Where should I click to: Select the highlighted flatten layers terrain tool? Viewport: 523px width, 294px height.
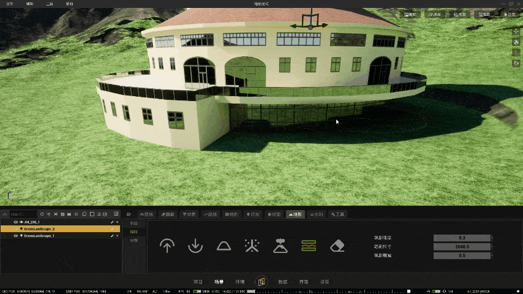point(309,246)
